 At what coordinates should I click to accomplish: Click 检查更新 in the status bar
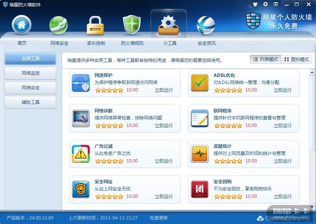pyautogui.click(x=159, y=218)
